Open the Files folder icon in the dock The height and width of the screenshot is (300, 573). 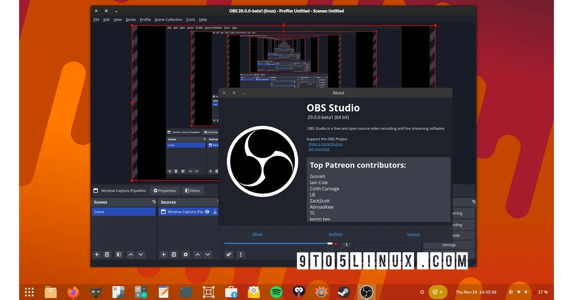point(51,292)
